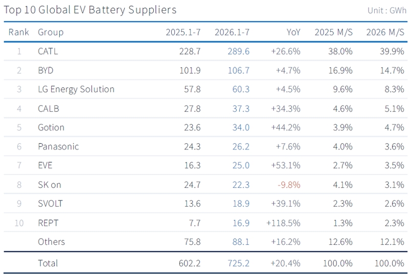Click the 2025 M/S column header
The image size is (411, 276).
click(334, 32)
